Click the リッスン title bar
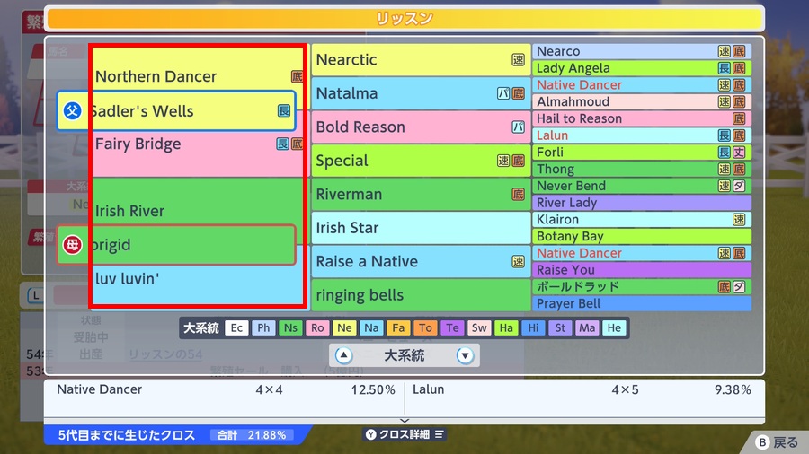This screenshot has height=454, width=809. click(404, 19)
